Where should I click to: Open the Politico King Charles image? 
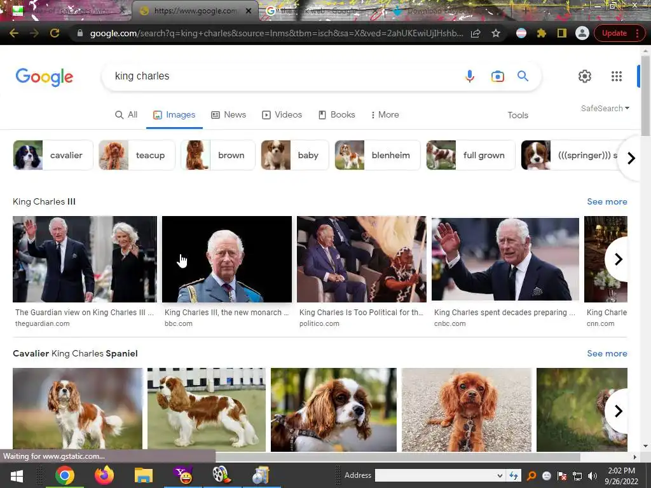[x=361, y=259]
